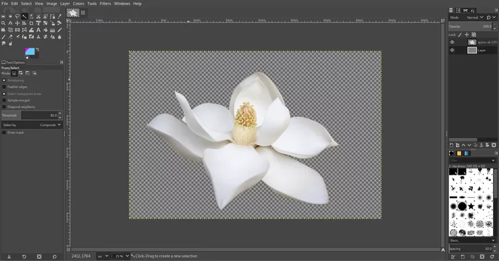Toggle lock alpha channel icon
The width and height of the screenshot is (499, 261).
click(x=474, y=35)
